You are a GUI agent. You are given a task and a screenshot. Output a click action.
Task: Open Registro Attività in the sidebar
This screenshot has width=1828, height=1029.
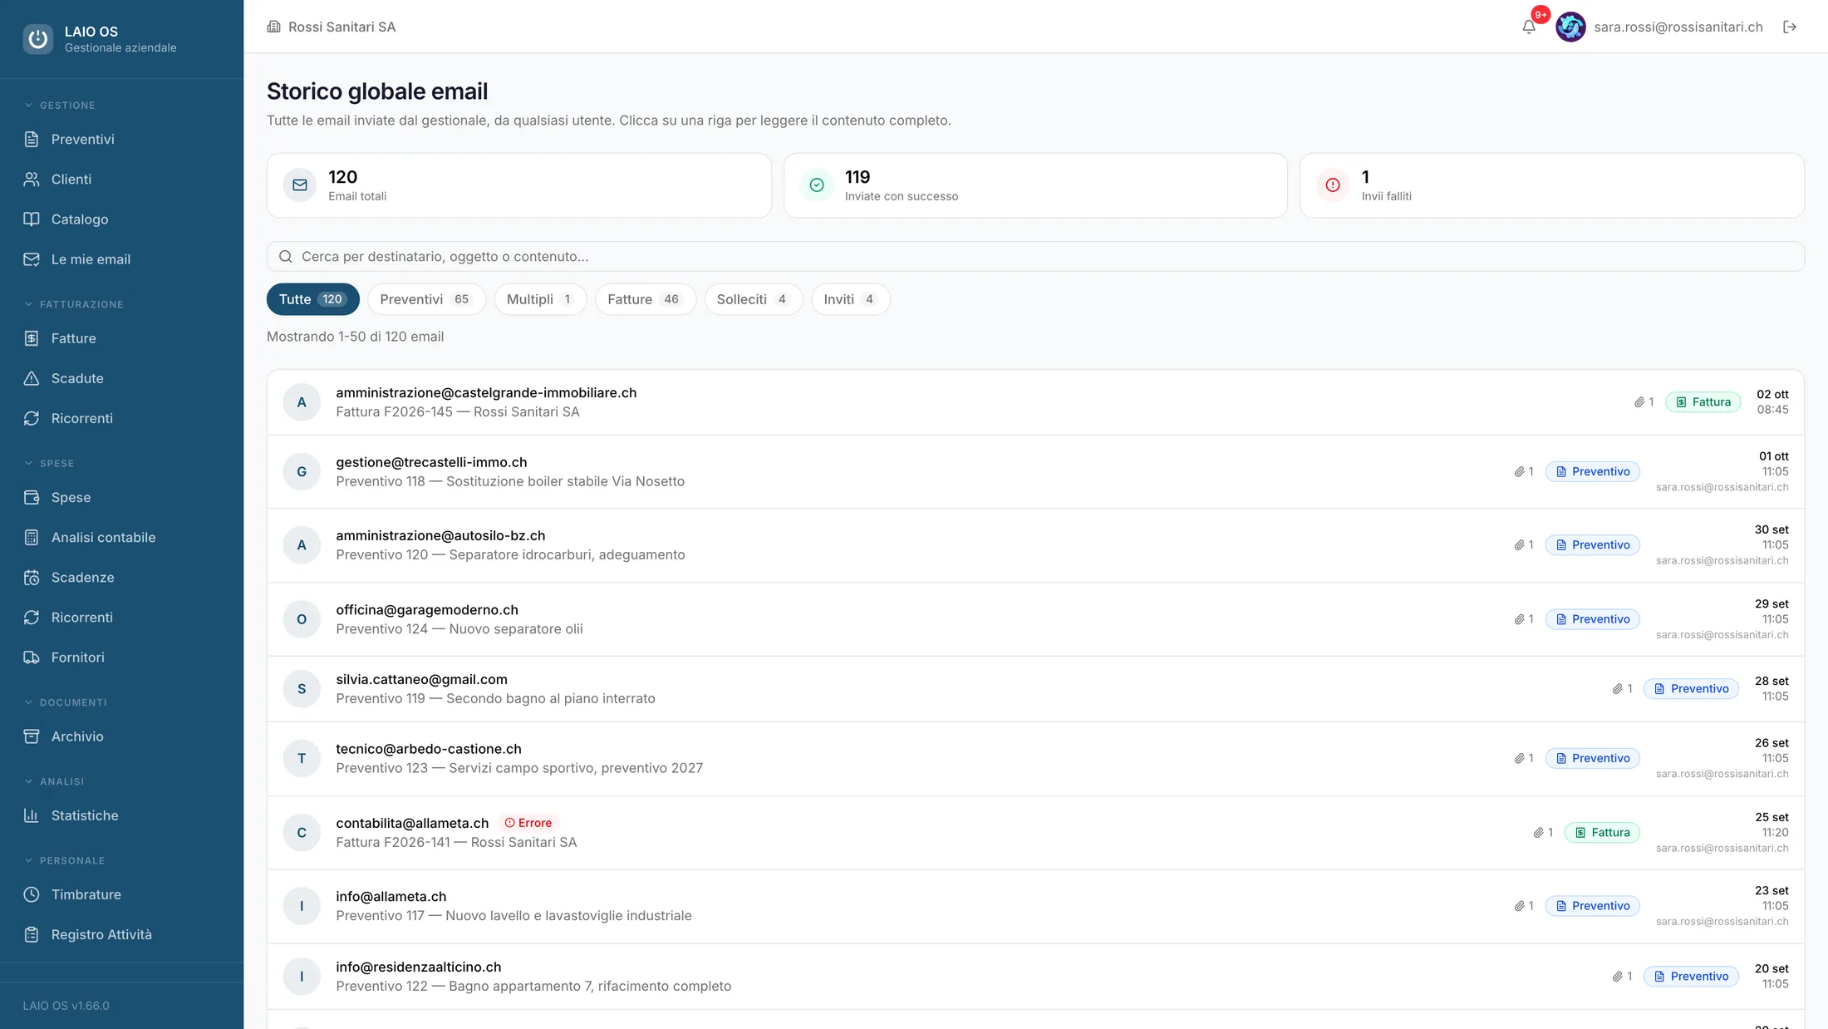pos(121,934)
